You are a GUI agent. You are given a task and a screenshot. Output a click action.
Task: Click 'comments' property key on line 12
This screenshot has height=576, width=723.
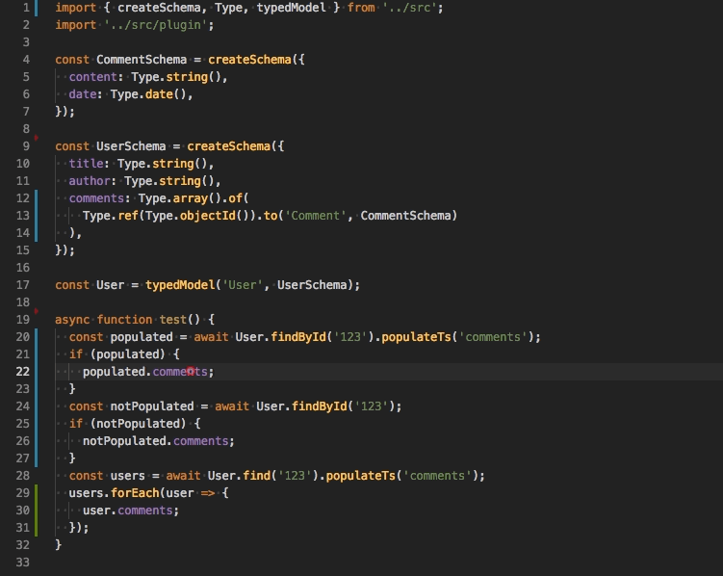pyautogui.click(x=97, y=198)
